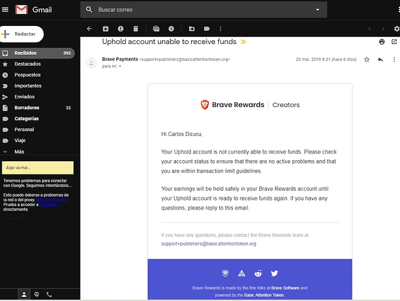Archive this email
This screenshot has height=301, width=400.
coord(105,29)
